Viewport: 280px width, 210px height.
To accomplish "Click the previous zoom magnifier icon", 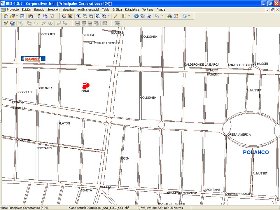I will click(104, 16).
